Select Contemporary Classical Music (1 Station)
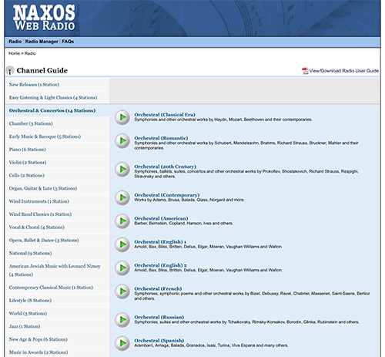Image resolution: width=385 pixels, height=357 pixels. 51,288
